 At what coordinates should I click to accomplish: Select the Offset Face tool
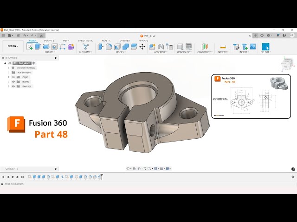pos(134,47)
